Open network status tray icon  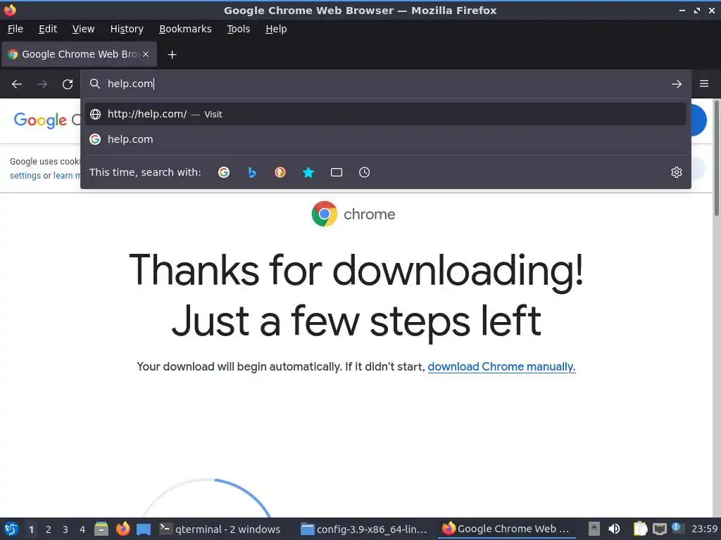[x=660, y=529]
